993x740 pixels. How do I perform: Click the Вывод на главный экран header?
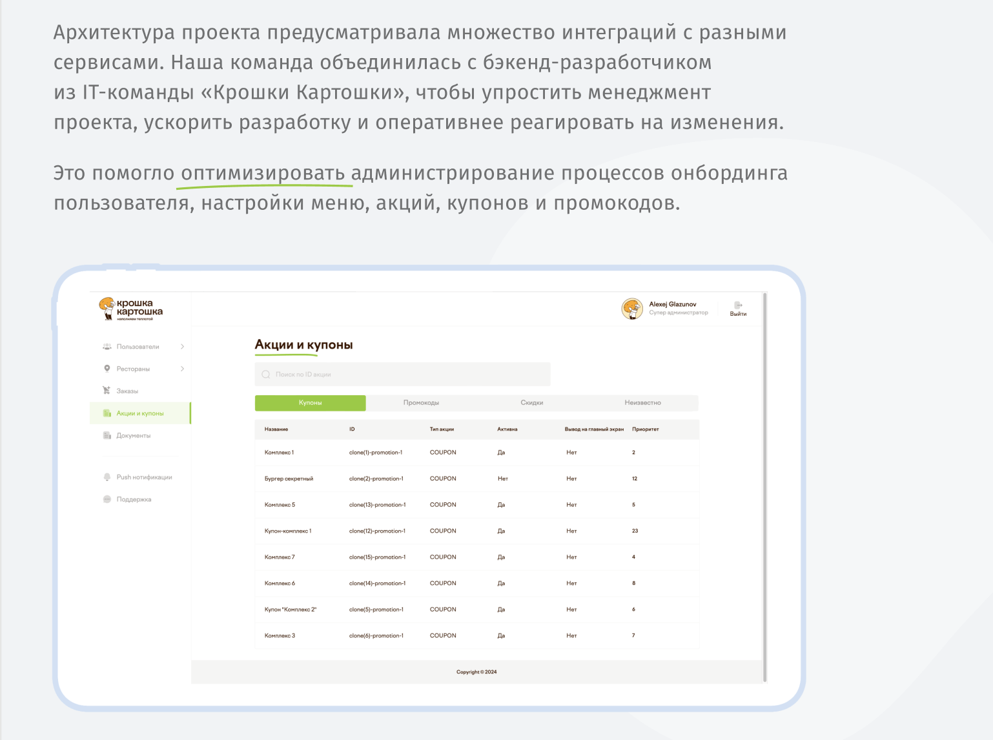594,429
